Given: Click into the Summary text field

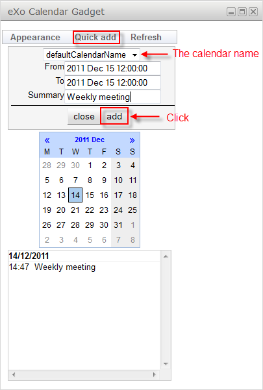Looking at the screenshot, I should [x=112, y=97].
